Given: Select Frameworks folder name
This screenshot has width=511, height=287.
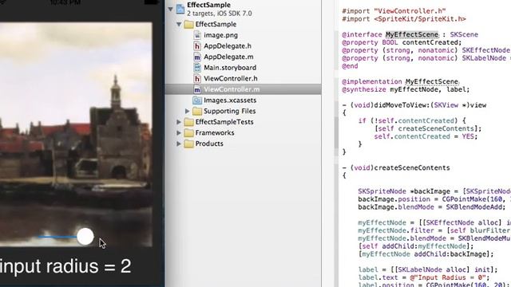Looking at the screenshot, I should click(x=215, y=133).
